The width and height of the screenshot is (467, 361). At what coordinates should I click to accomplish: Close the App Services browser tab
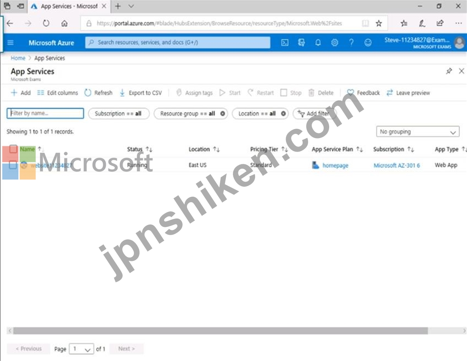coord(104,6)
